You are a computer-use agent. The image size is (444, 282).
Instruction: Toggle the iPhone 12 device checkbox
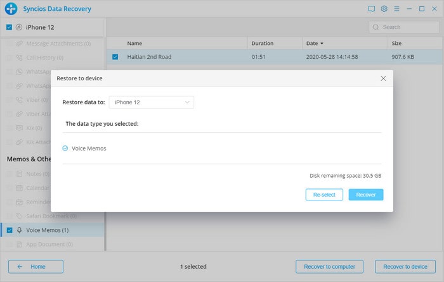click(9, 27)
